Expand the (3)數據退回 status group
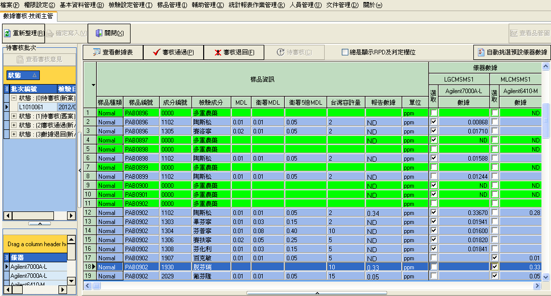The height and width of the screenshot is (296, 551). [x=14, y=134]
